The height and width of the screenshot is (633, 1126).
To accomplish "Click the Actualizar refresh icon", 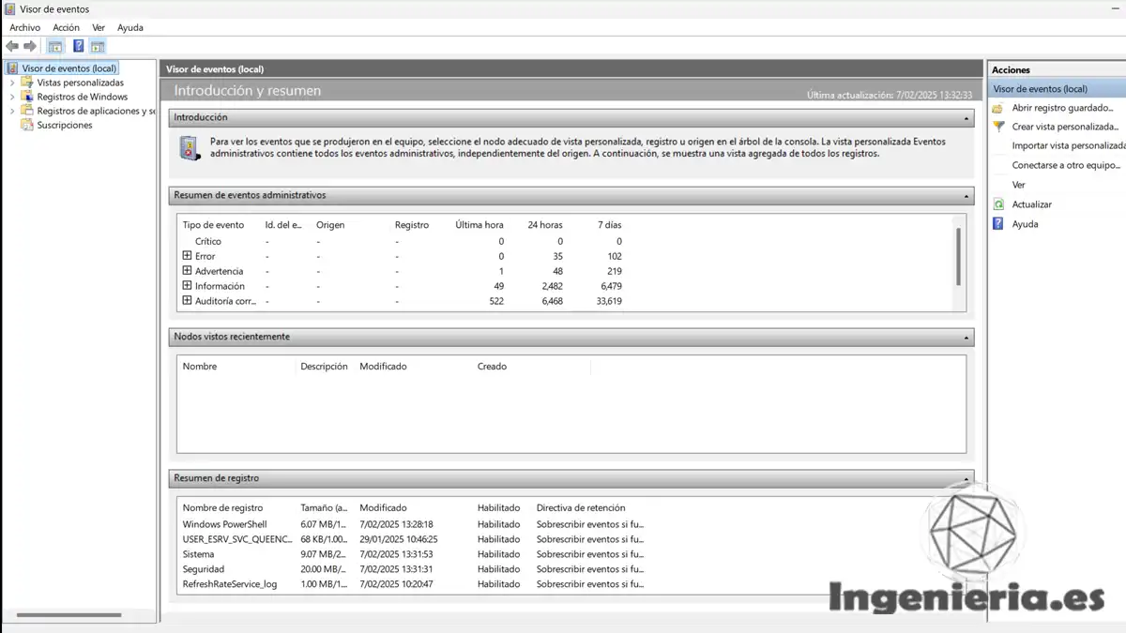I will (x=998, y=204).
